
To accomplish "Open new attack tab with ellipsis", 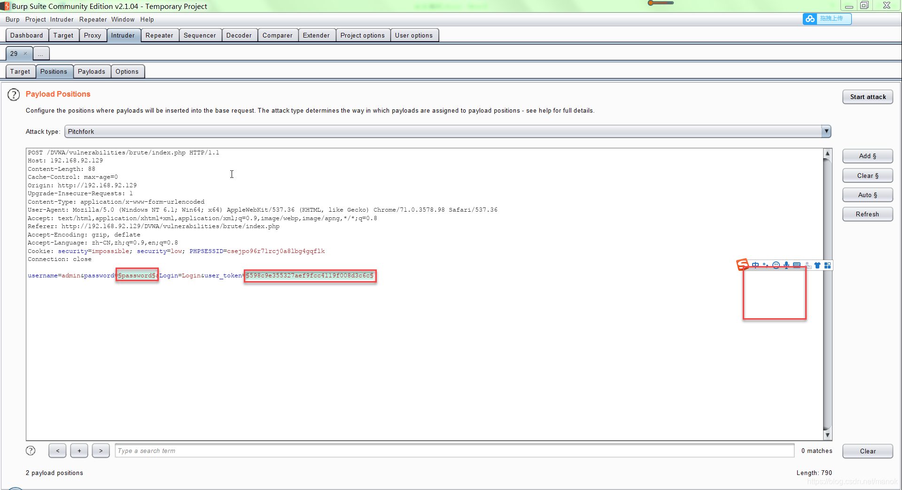I will 41,54.
